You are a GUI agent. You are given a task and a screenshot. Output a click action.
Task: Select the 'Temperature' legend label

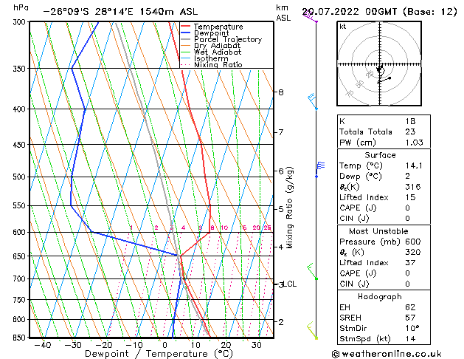point(218,27)
